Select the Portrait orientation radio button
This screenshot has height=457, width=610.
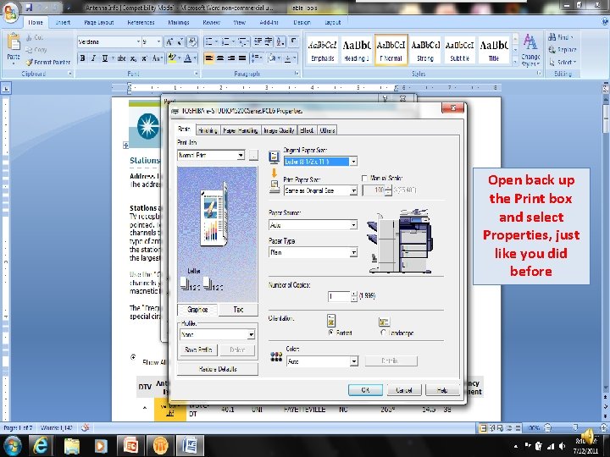pos(331,333)
